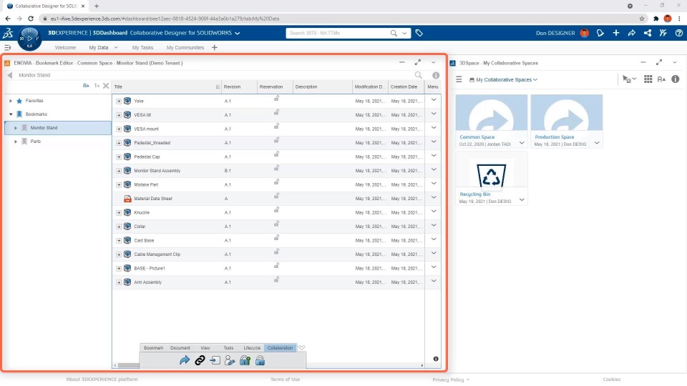Click the Terms of Use link
The image size is (687, 386).
286,380
